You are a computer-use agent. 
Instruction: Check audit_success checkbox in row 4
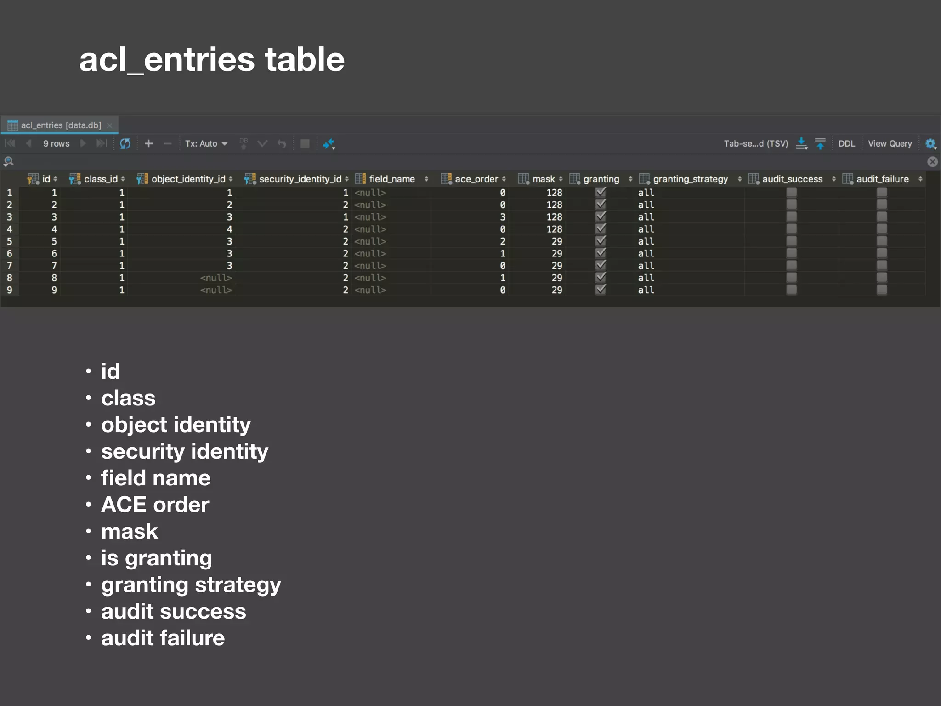[x=791, y=228]
